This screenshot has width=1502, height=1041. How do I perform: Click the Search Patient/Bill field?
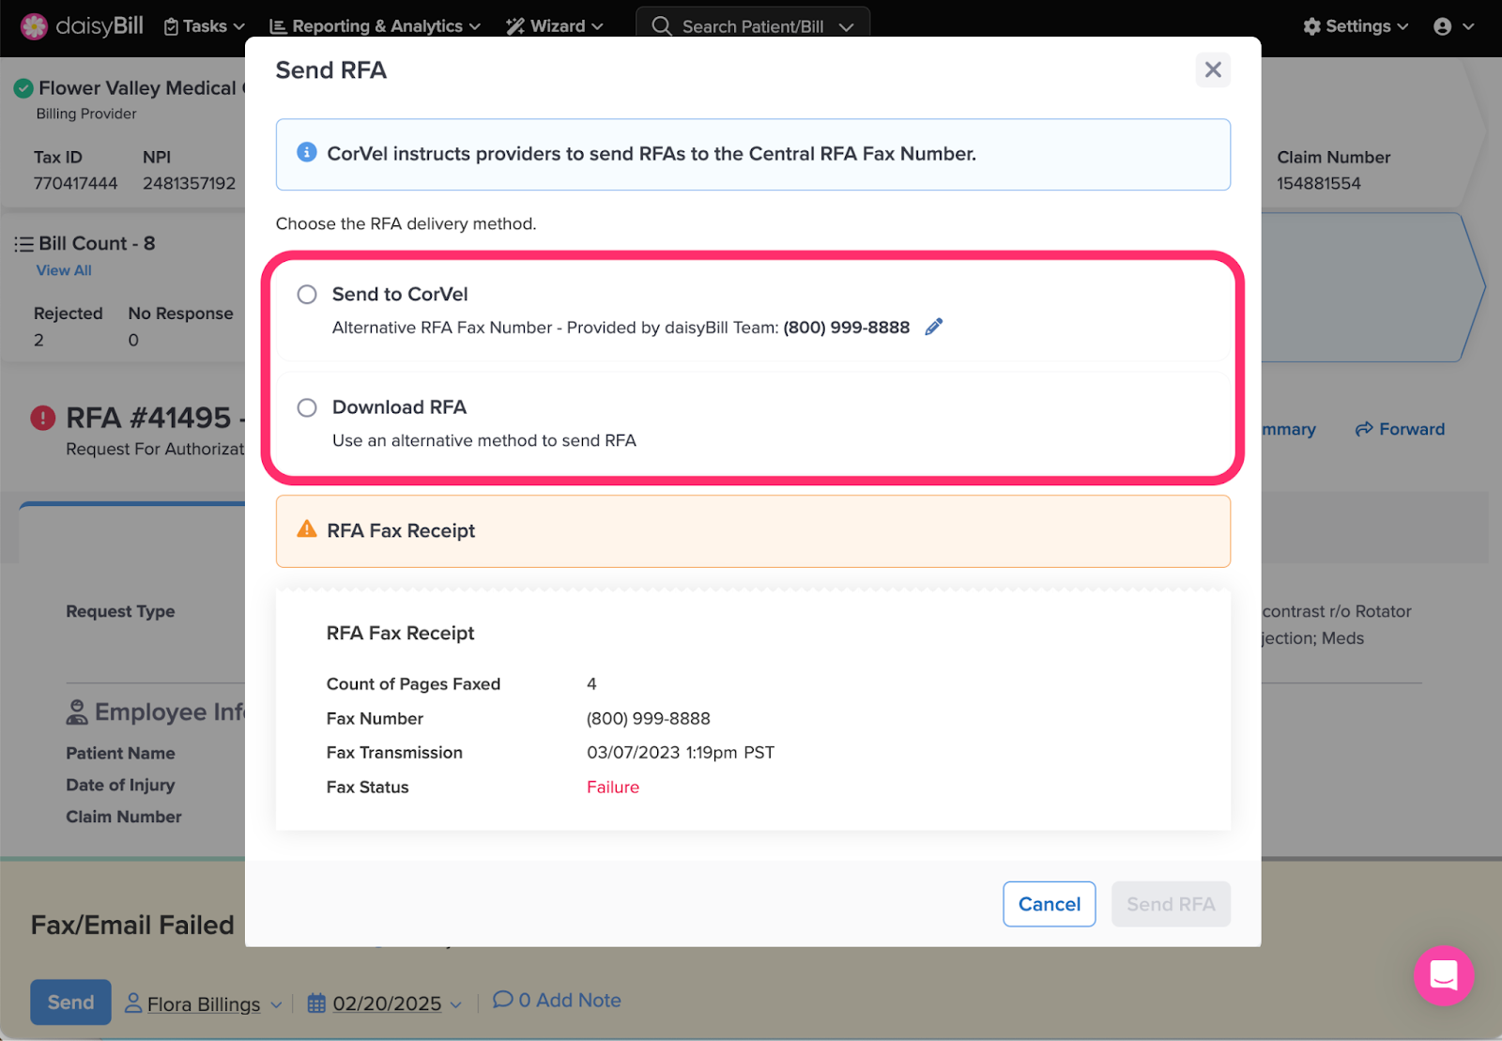pyautogui.click(x=753, y=26)
